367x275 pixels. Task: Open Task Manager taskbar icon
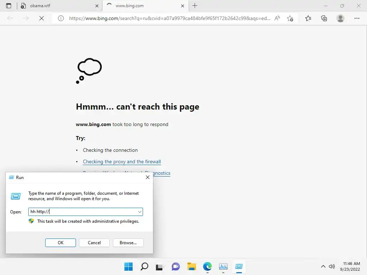click(x=223, y=266)
